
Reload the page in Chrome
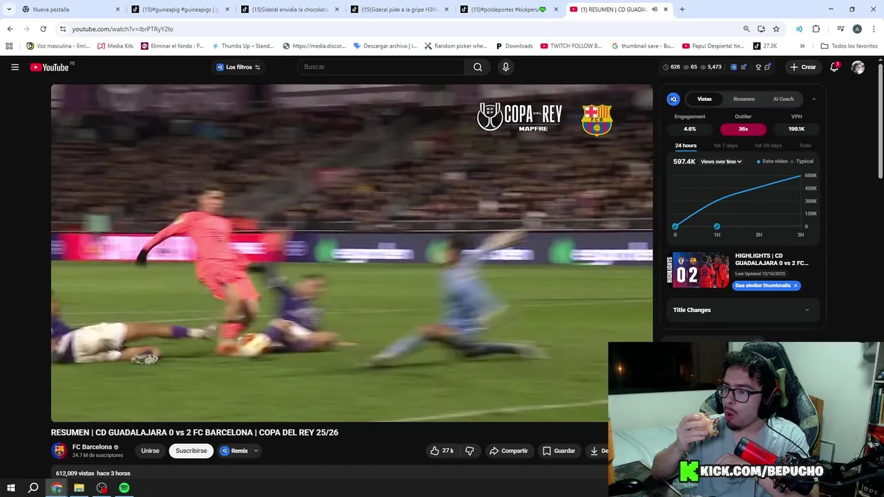(43, 29)
